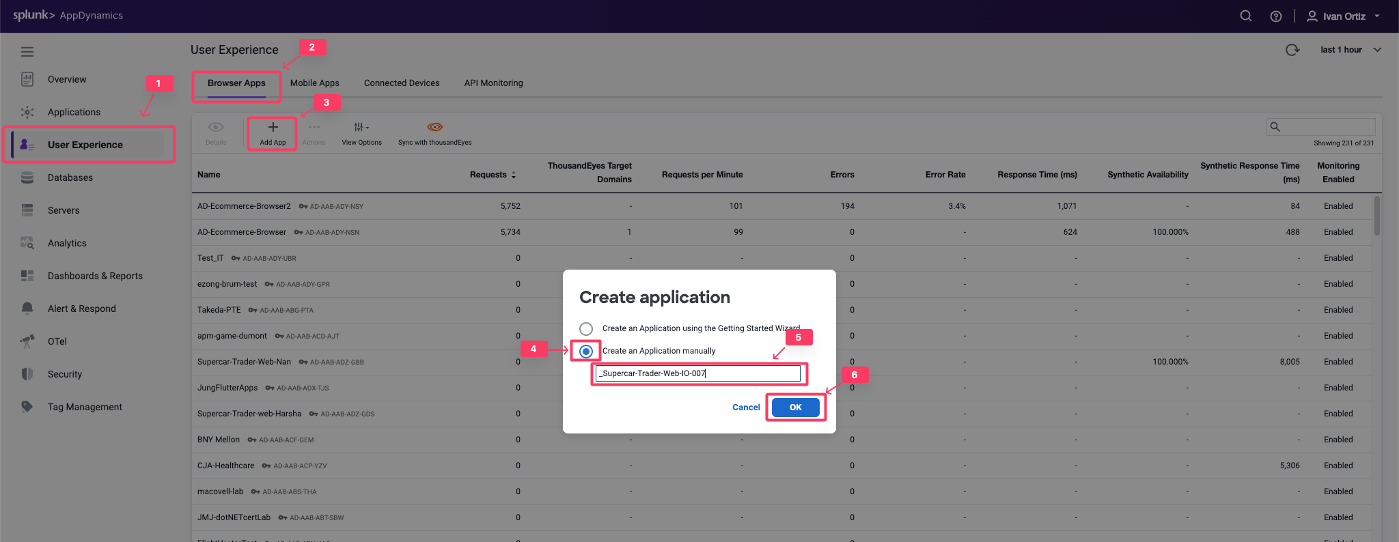Click Cancel in Create application dialog
Screen dimensions: 1399x542
pos(746,408)
